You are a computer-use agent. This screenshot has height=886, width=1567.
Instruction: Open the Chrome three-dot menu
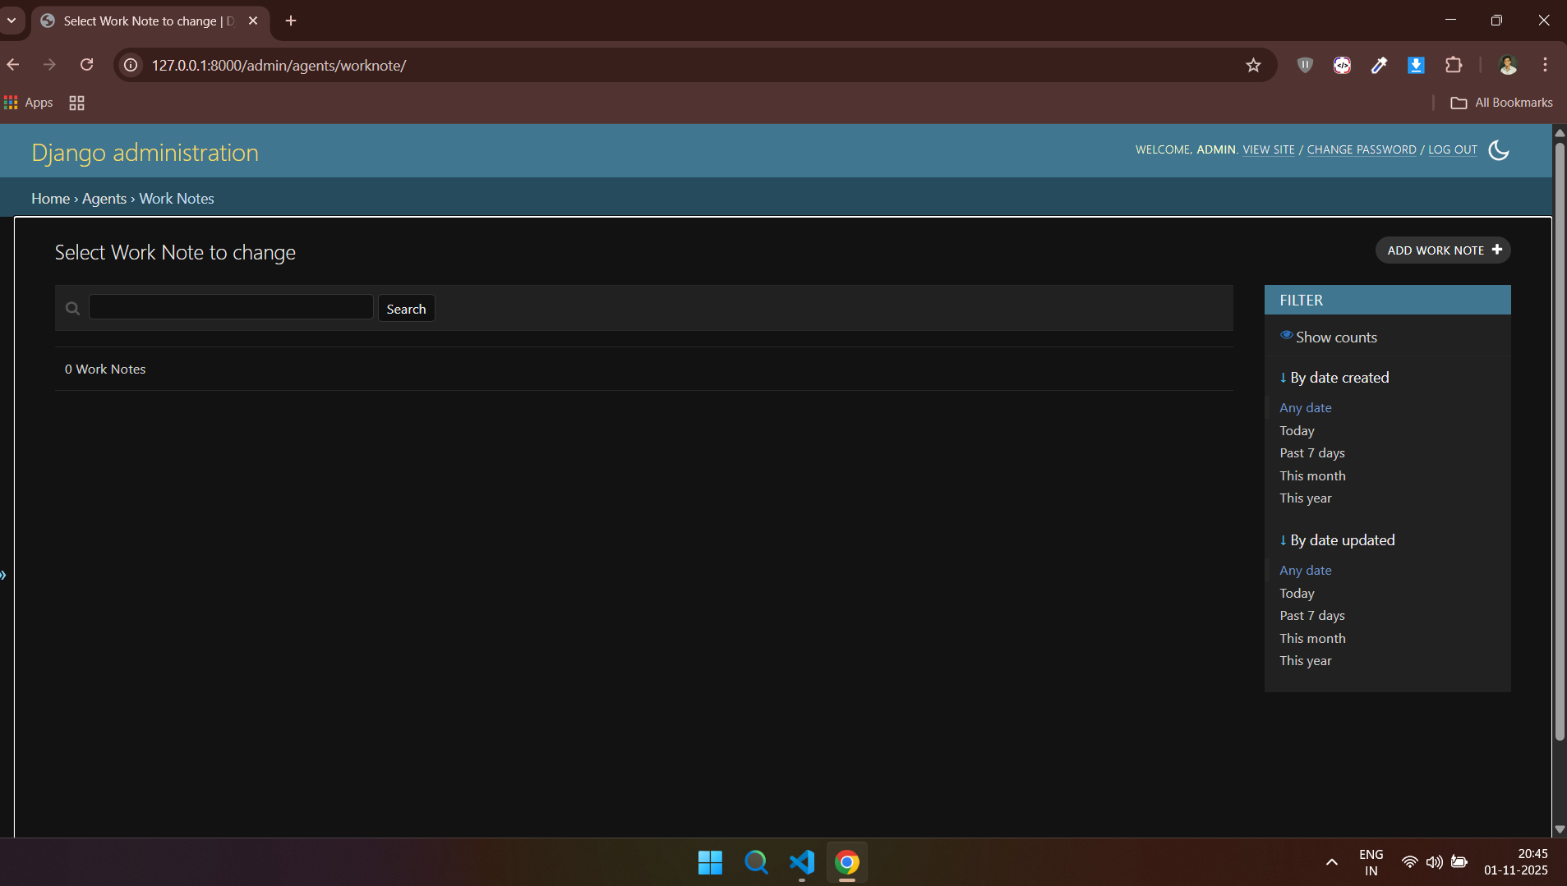(1545, 66)
